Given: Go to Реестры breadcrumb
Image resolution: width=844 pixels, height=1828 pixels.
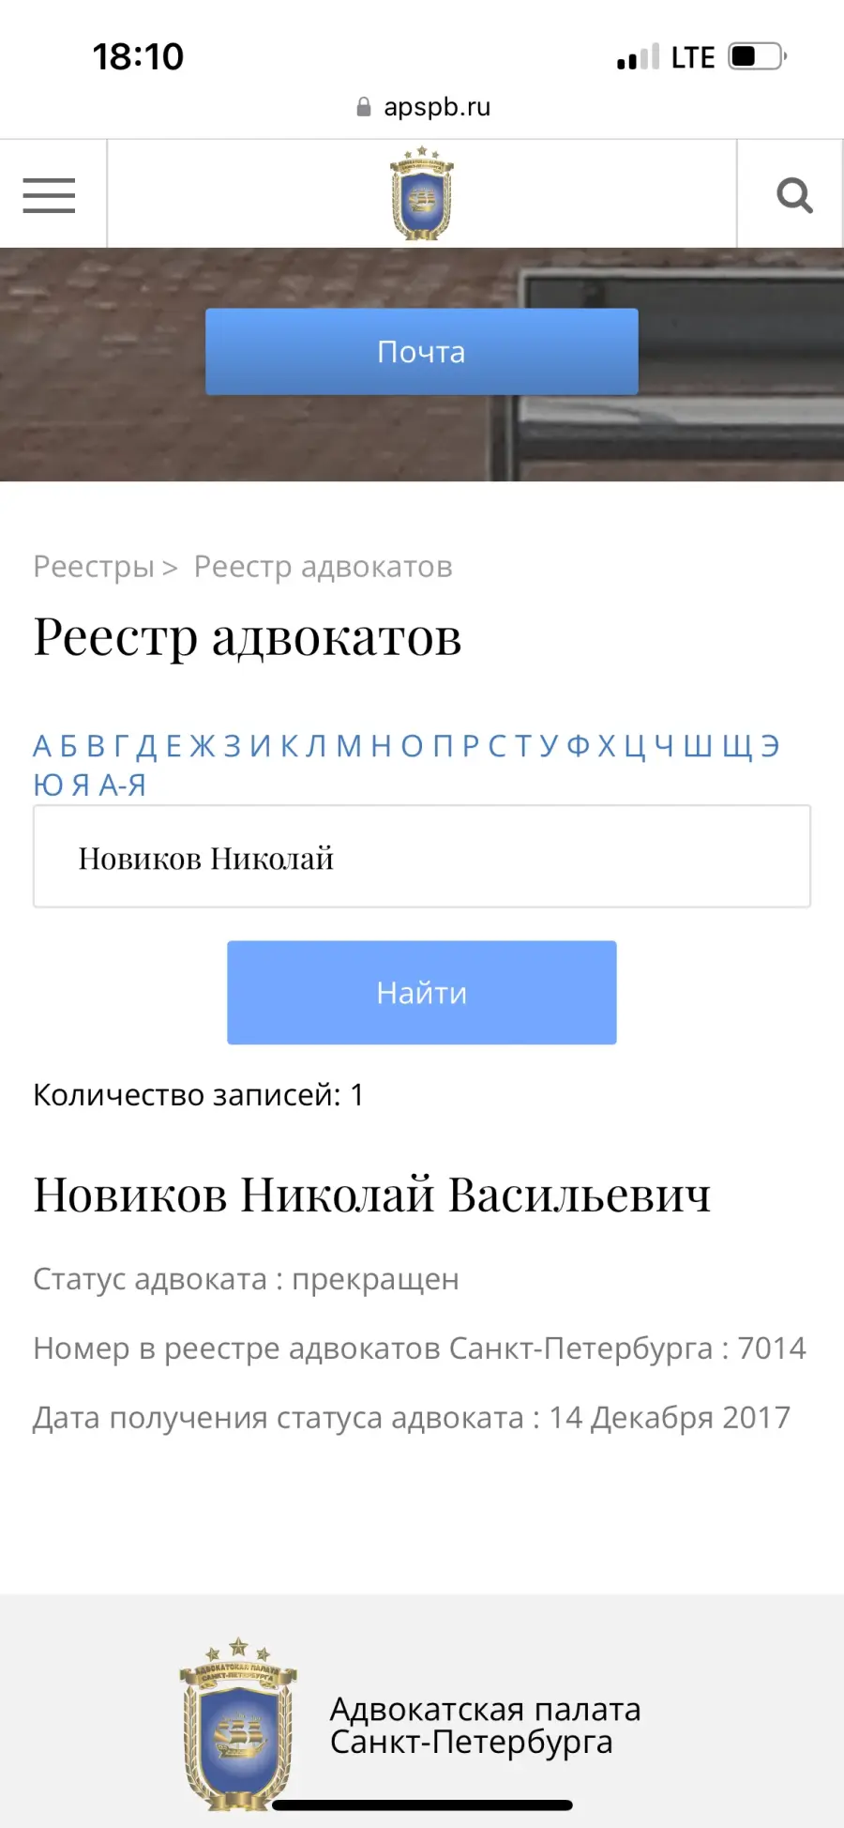Looking at the screenshot, I should [x=94, y=567].
